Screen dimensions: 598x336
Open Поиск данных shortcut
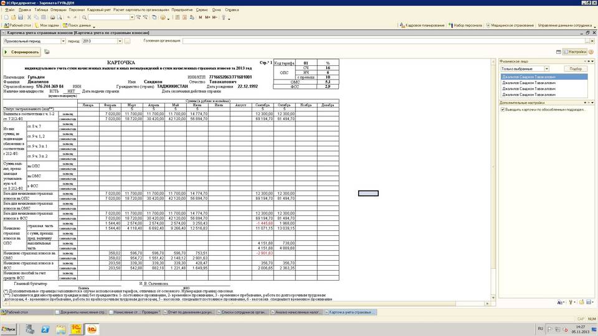coord(77,26)
